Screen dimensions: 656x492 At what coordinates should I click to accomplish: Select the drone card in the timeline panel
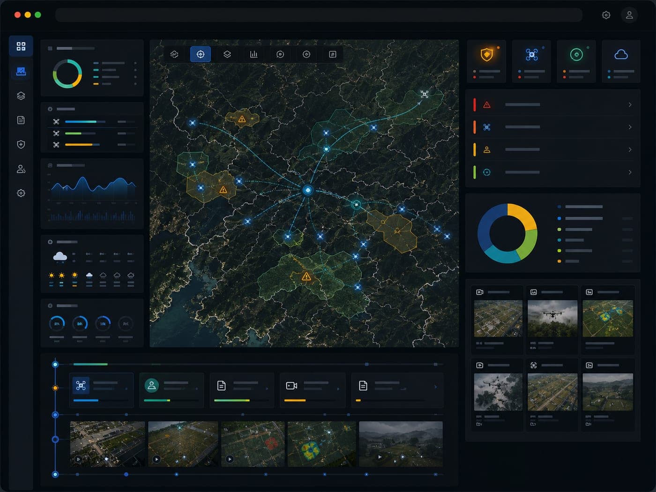(x=102, y=390)
